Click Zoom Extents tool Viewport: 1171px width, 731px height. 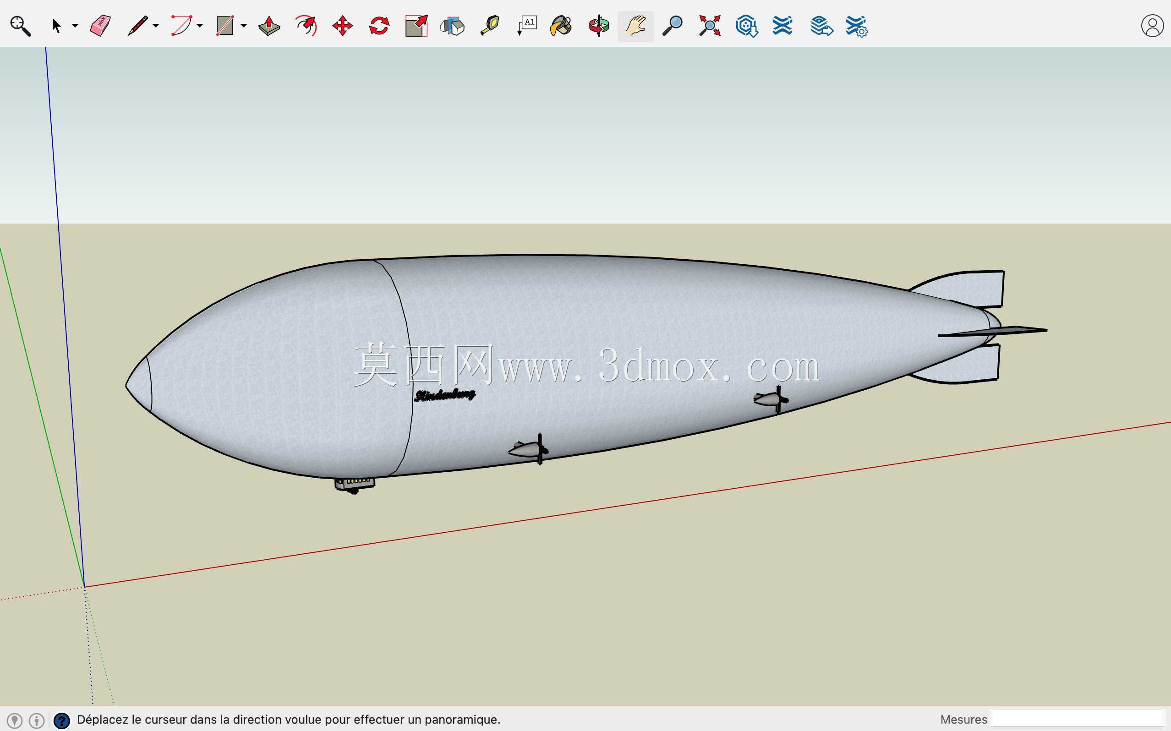(710, 26)
